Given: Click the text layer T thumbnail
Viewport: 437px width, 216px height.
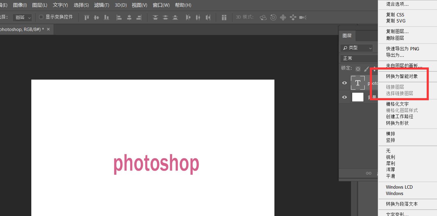Looking at the screenshot, I should [358, 83].
